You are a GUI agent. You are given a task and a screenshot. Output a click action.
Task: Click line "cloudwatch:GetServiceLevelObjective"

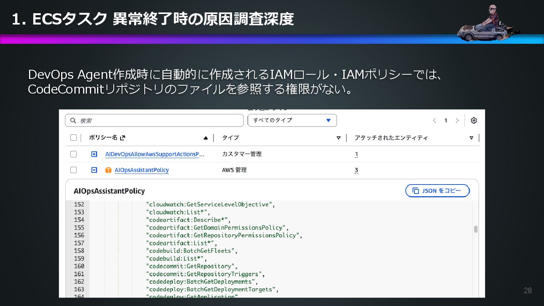[x=210, y=205]
